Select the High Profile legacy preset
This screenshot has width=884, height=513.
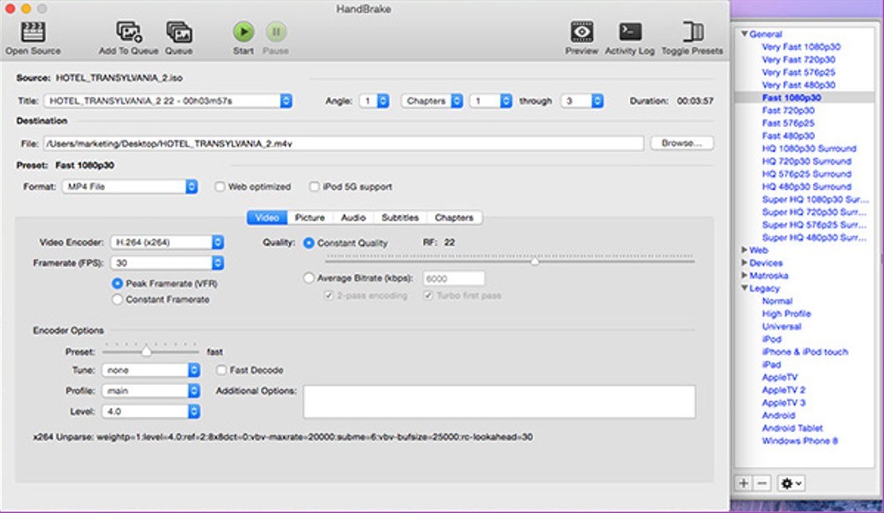[786, 313]
